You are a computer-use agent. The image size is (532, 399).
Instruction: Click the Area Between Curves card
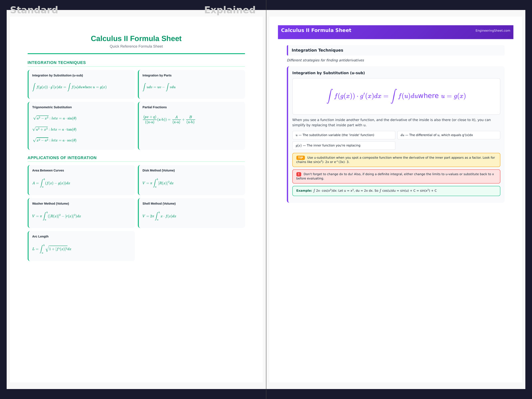click(81, 180)
